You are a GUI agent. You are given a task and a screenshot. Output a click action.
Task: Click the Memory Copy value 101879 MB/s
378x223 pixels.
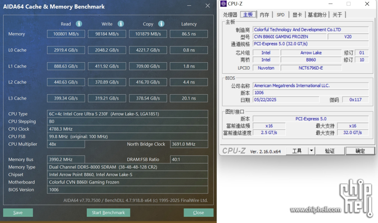[x=148, y=34]
